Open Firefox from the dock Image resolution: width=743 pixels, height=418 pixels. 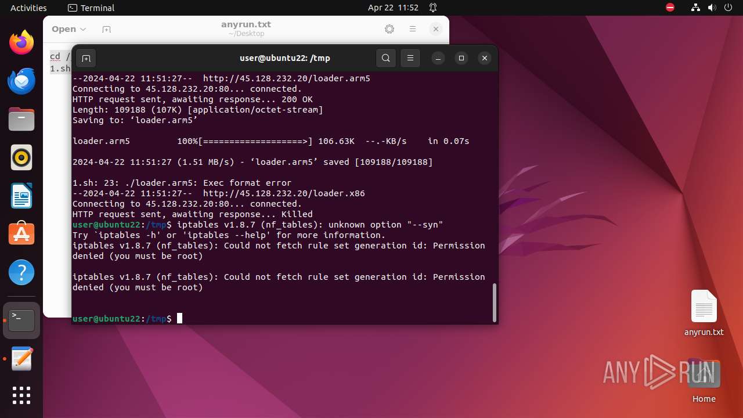pyautogui.click(x=21, y=42)
